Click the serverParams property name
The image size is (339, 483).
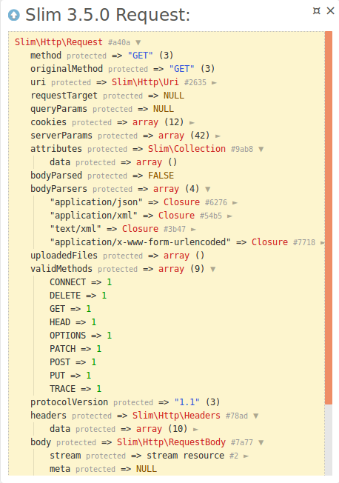point(61,136)
